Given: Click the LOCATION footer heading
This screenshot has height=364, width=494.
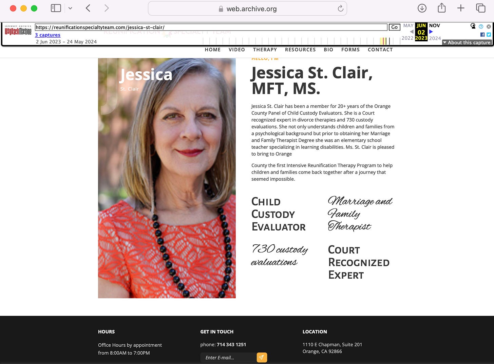Looking at the screenshot, I should 315,332.
